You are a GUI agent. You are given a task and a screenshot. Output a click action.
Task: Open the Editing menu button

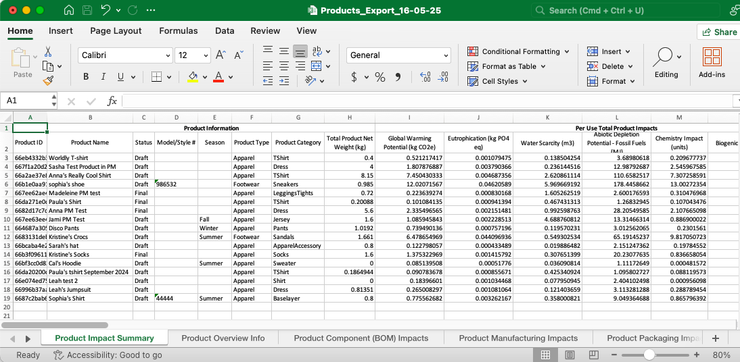[x=666, y=63]
